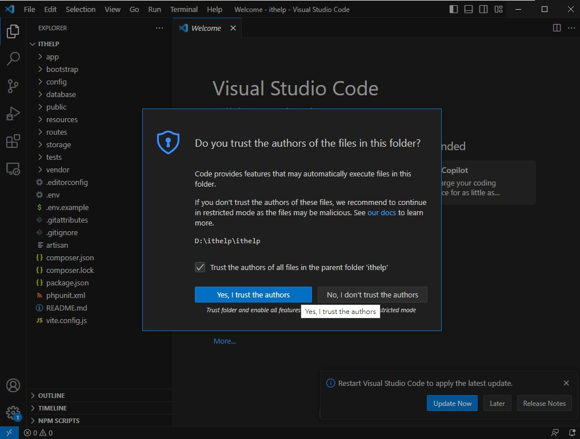Click the remote window indicator in status bar

[x=9, y=433]
